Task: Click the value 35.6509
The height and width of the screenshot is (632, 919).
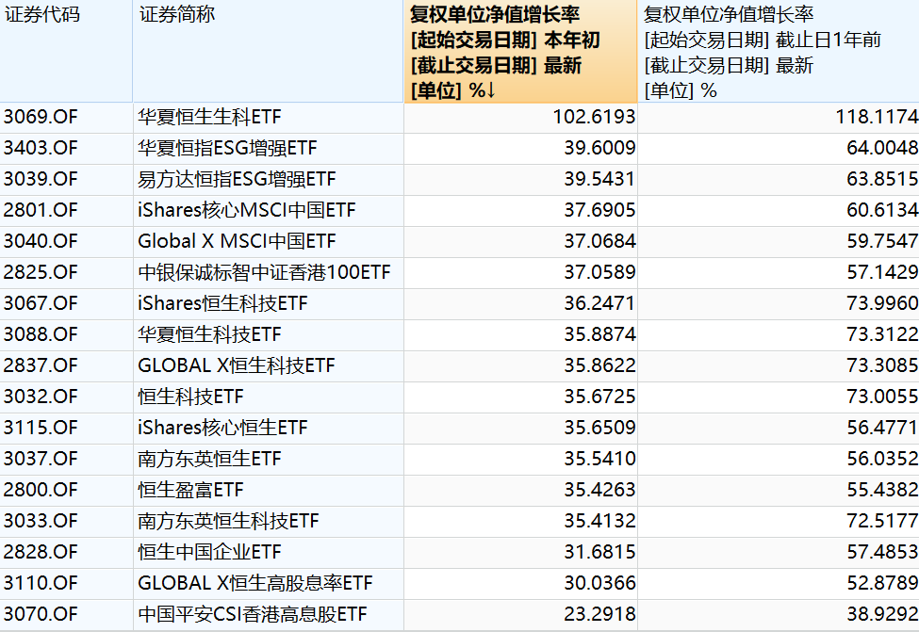Action: 599,428
